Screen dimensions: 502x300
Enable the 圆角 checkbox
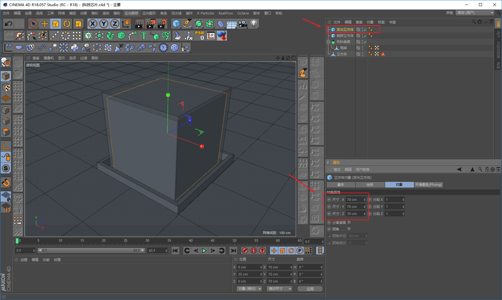(x=349, y=229)
